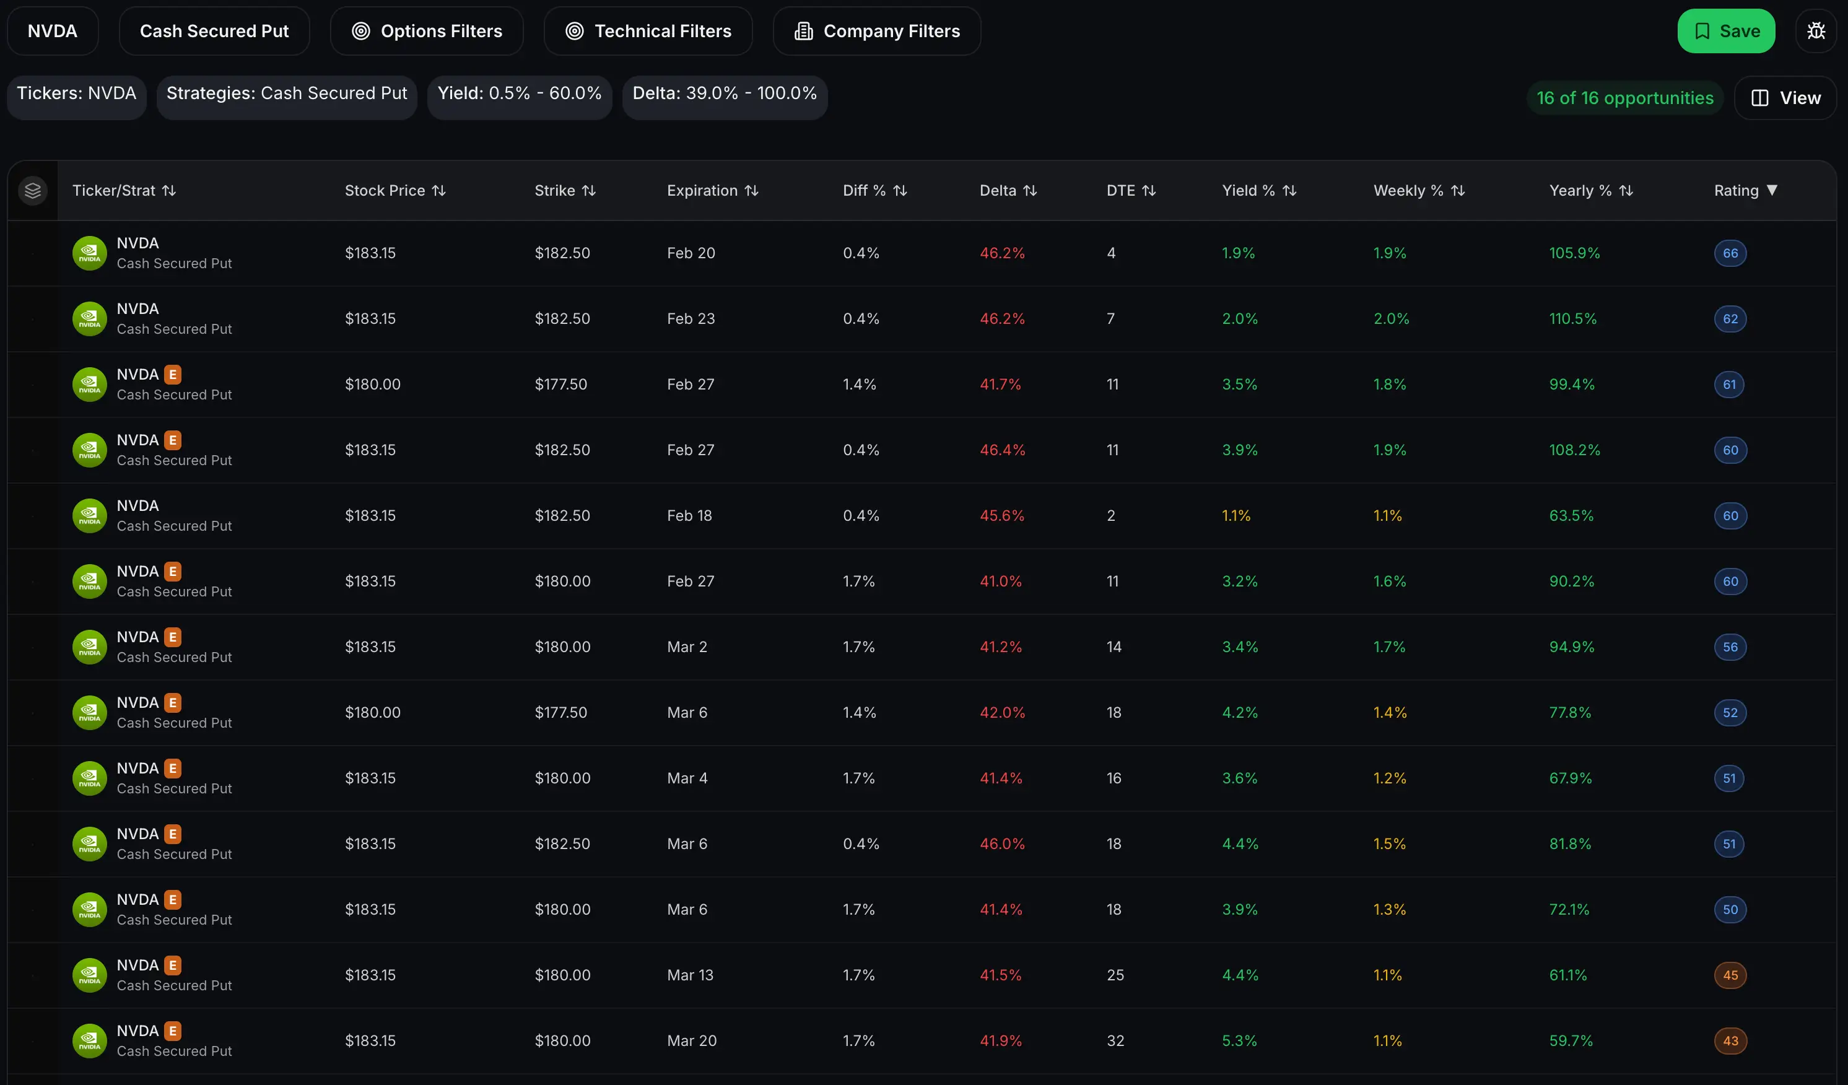Sort by Expiration column arrows

click(x=752, y=191)
